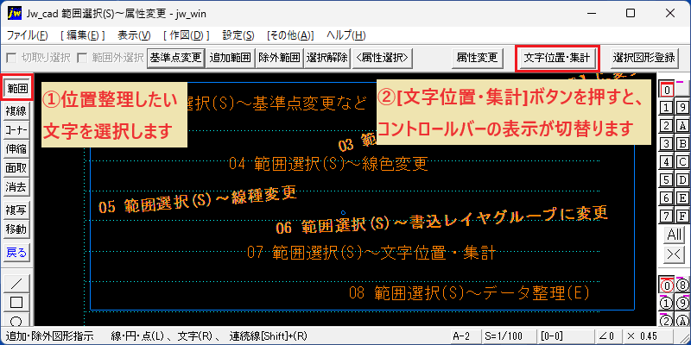Select the 消去 tool button
The height and width of the screenshot is (345, 691).
[x=16, y=187]
